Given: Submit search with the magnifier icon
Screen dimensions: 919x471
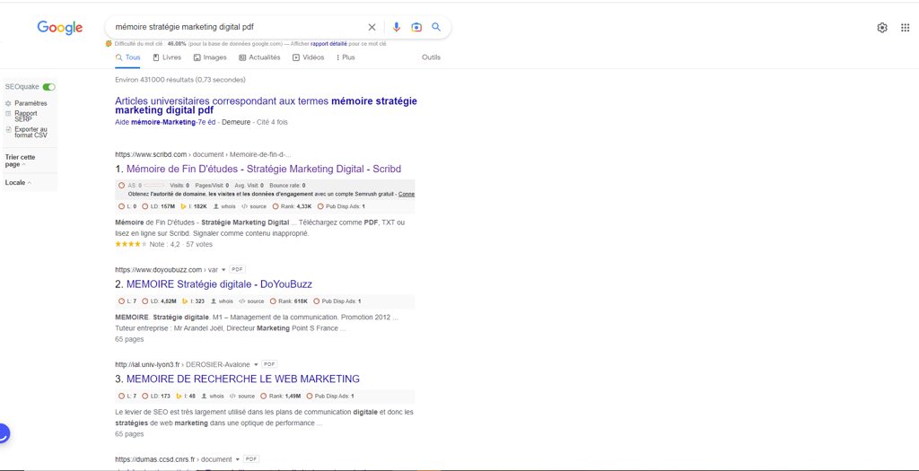Looking at the screenshot, I should click(435, 27).
